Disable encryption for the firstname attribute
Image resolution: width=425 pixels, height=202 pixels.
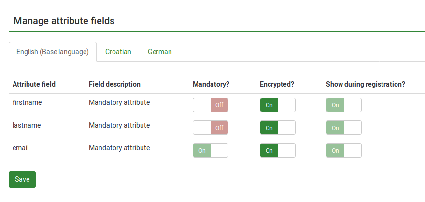278,105
